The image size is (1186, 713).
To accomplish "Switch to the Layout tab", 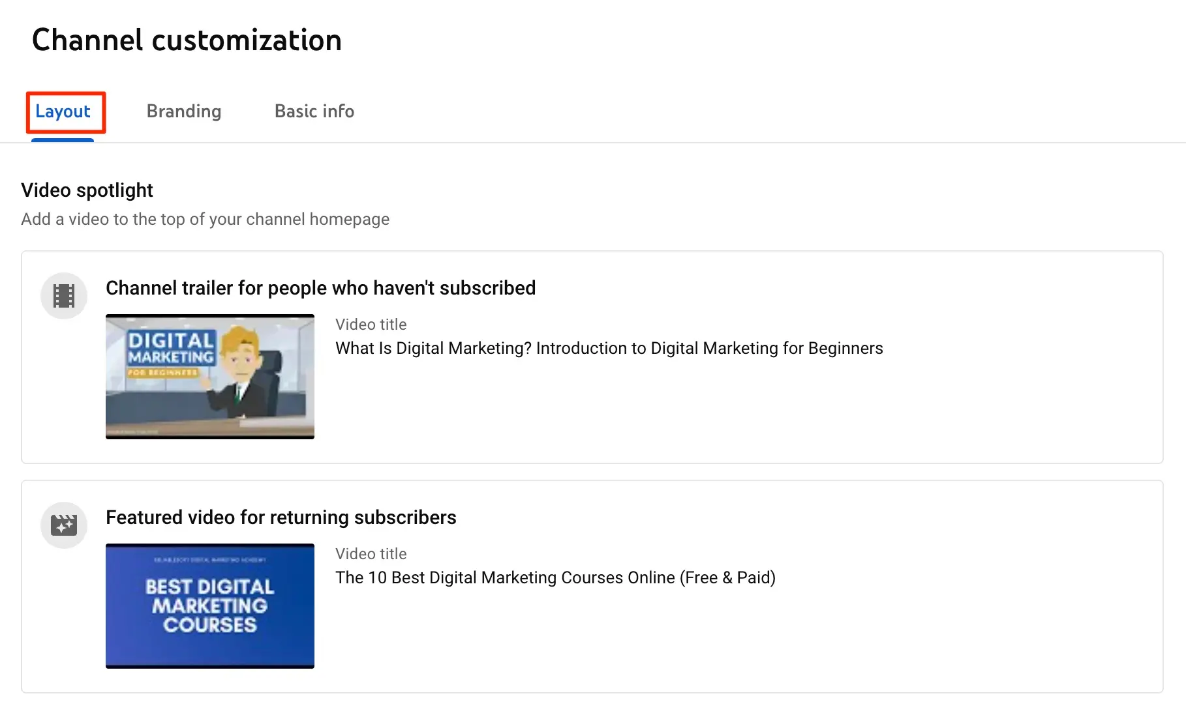I will tap(63, 111).
